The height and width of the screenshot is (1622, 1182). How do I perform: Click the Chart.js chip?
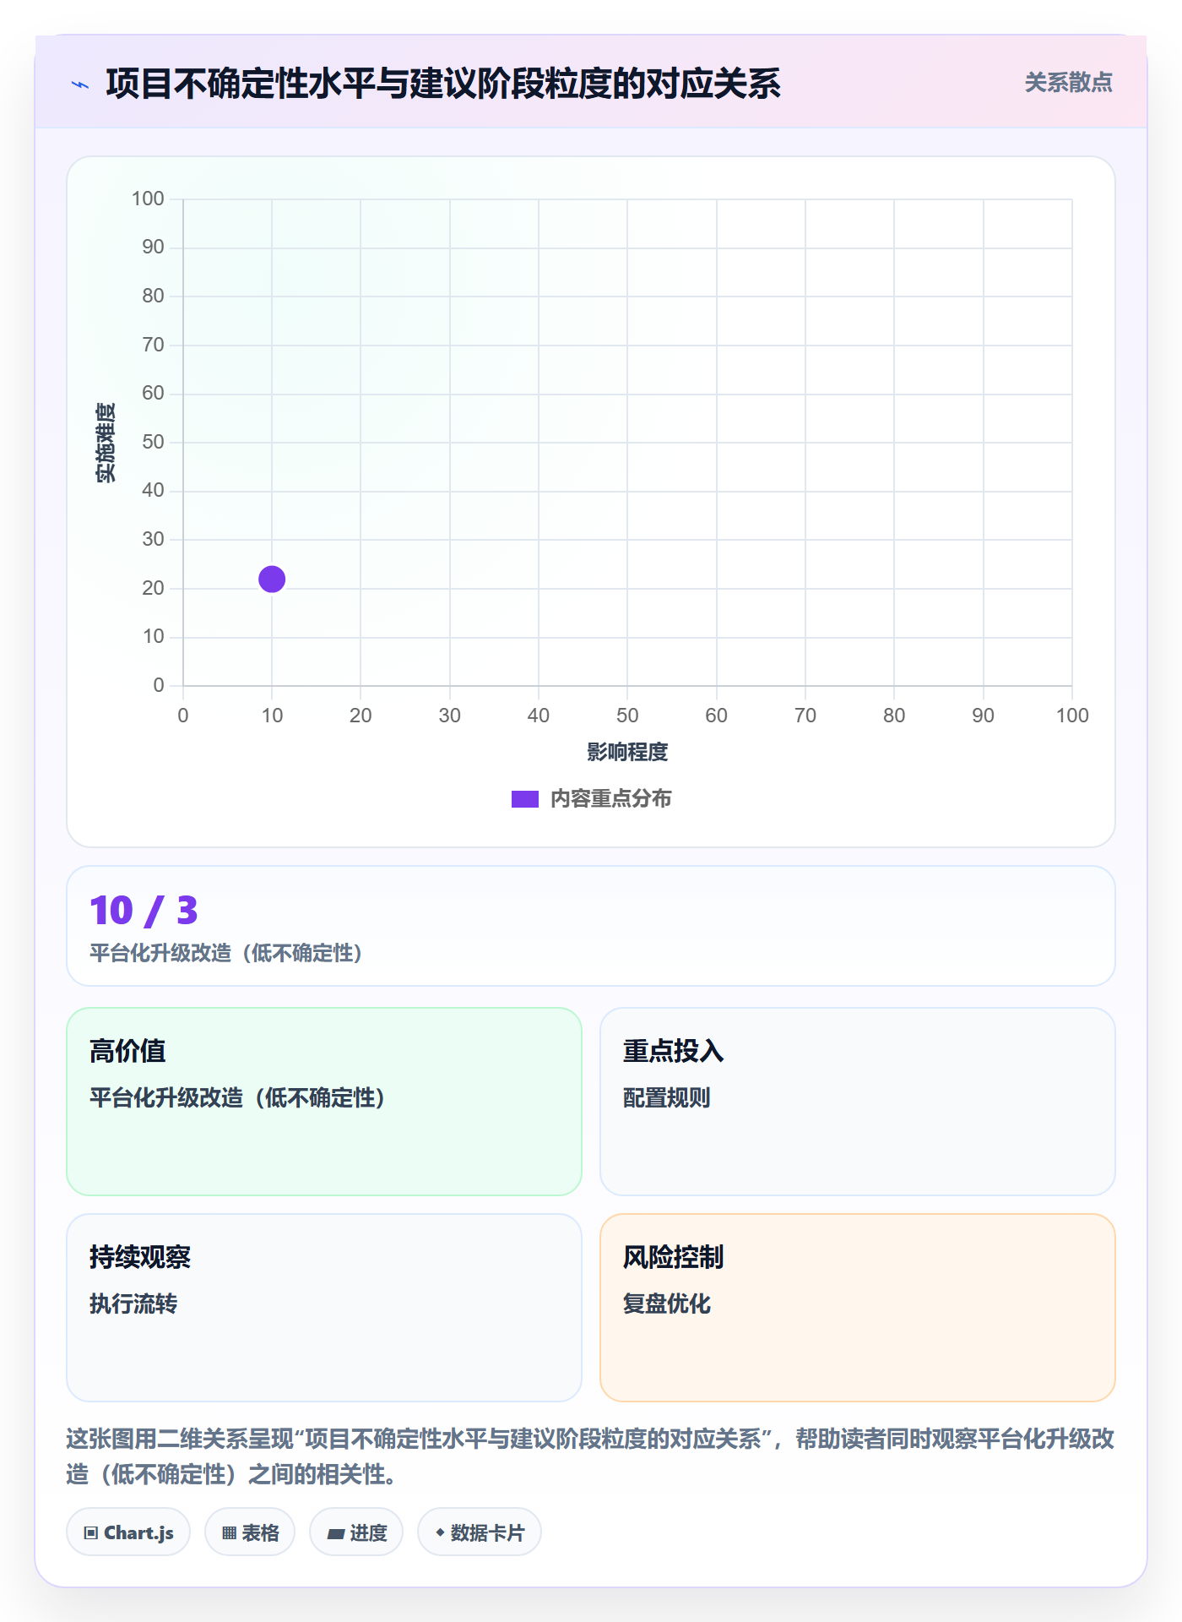128,1532
